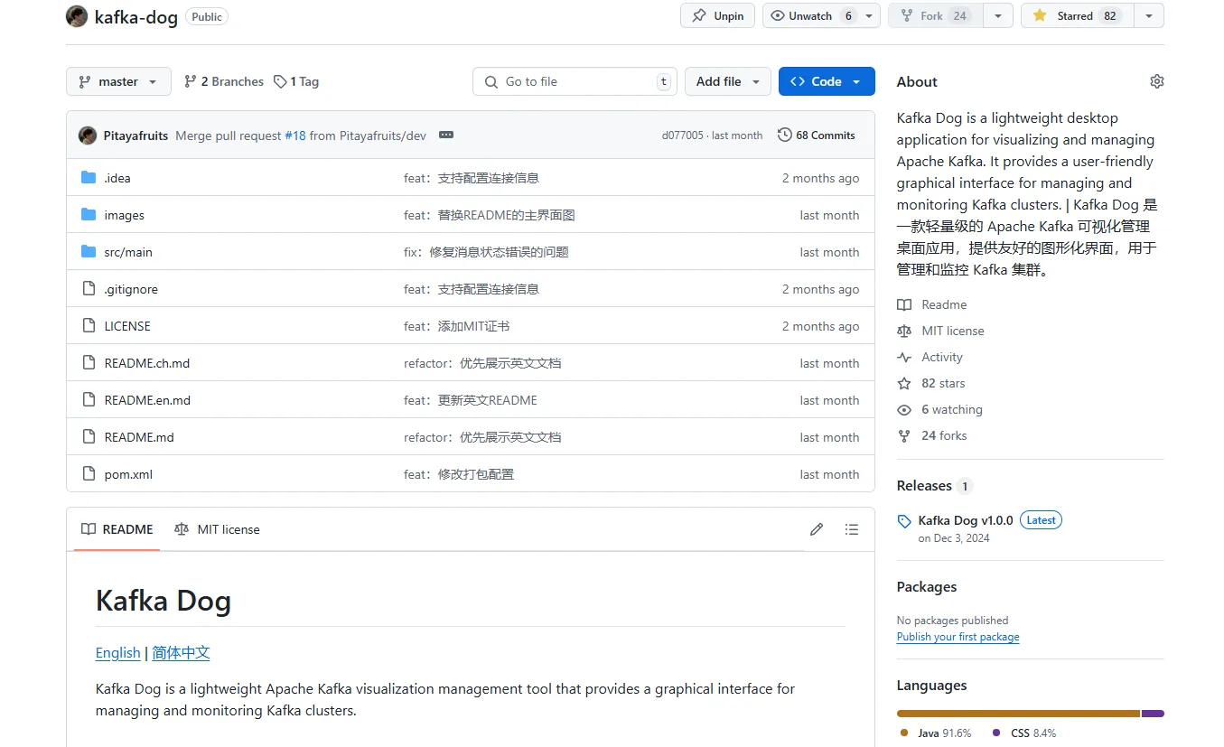The height and width of the screenshot is (747, 1224).
Task: Click the README.ch.md file icon
Action: pos(89,363)
